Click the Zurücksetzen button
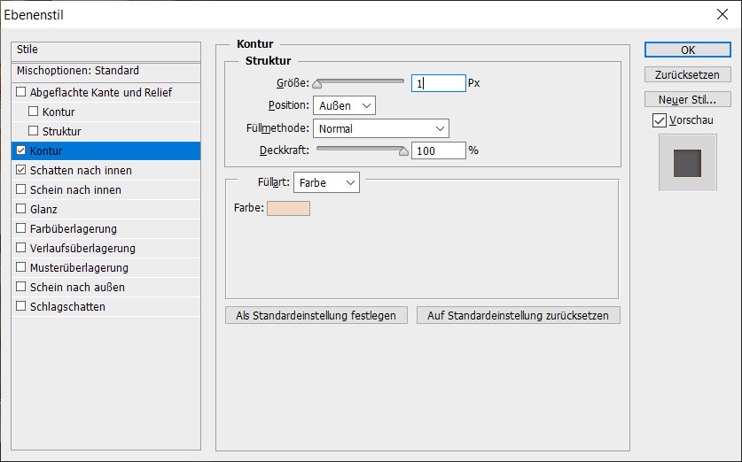Image resolution: width=742 pixels, height=462 pixels. 688,74
